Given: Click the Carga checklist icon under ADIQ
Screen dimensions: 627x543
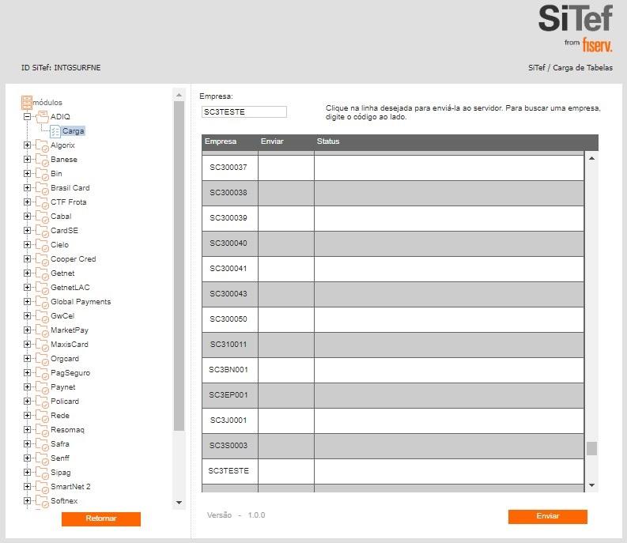Looking at the screenshot, I should tap(55, 131).
